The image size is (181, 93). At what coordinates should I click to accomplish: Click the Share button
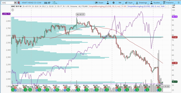(x=99, y=3)
